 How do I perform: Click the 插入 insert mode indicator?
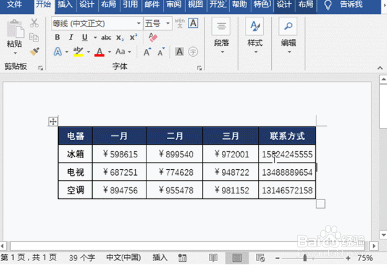pos(160,258)
